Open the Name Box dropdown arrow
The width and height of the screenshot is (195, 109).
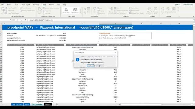(x=10, y=20)
